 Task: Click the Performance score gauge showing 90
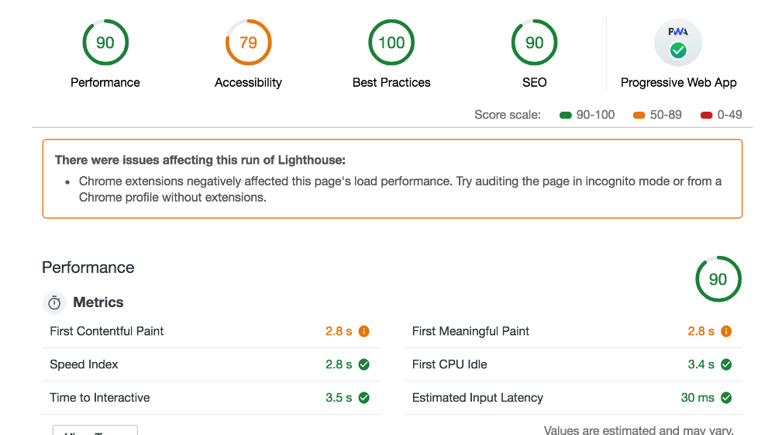(105, 43)
